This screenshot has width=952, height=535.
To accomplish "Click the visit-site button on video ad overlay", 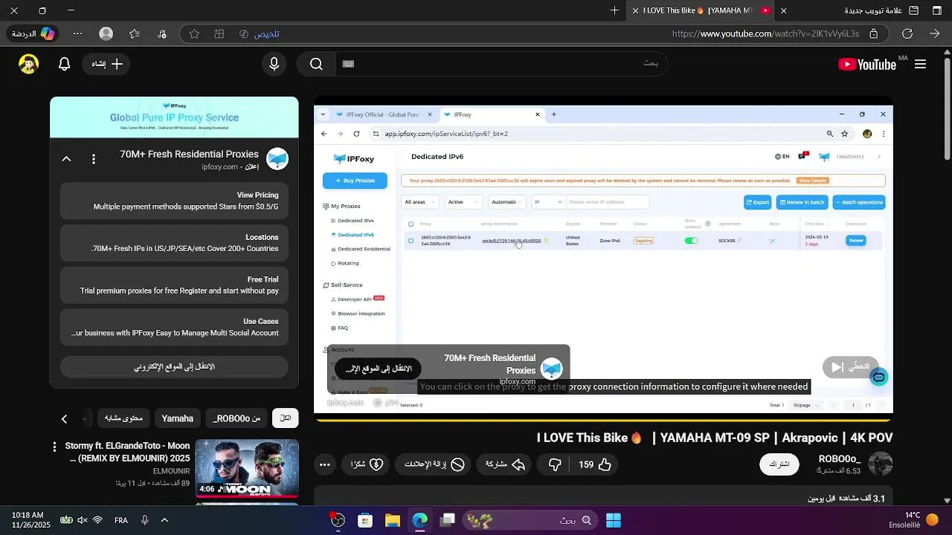I will tap(378, 369).
